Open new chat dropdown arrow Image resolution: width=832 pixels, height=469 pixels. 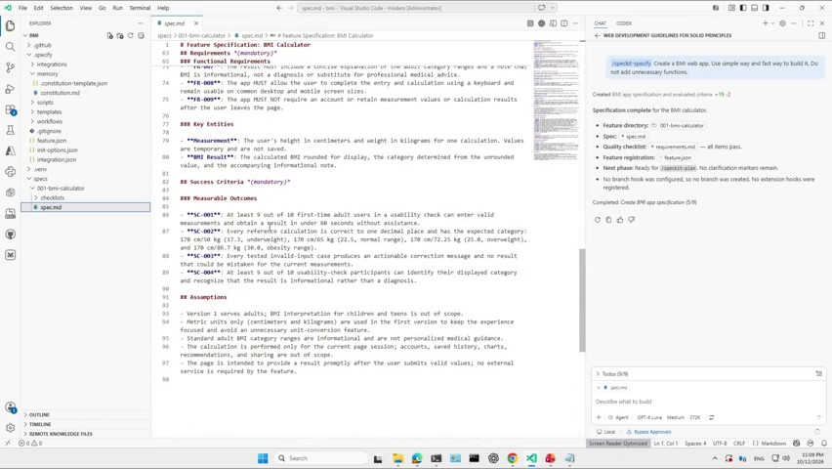tap(772, 23)
